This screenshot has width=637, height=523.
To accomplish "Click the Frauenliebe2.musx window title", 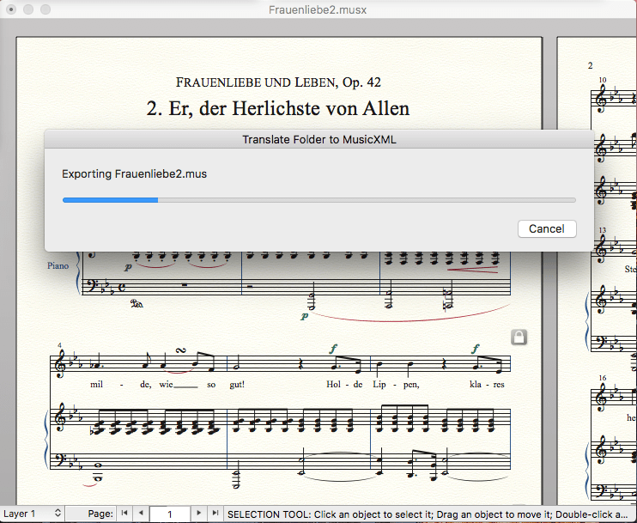I will point(318,9).
